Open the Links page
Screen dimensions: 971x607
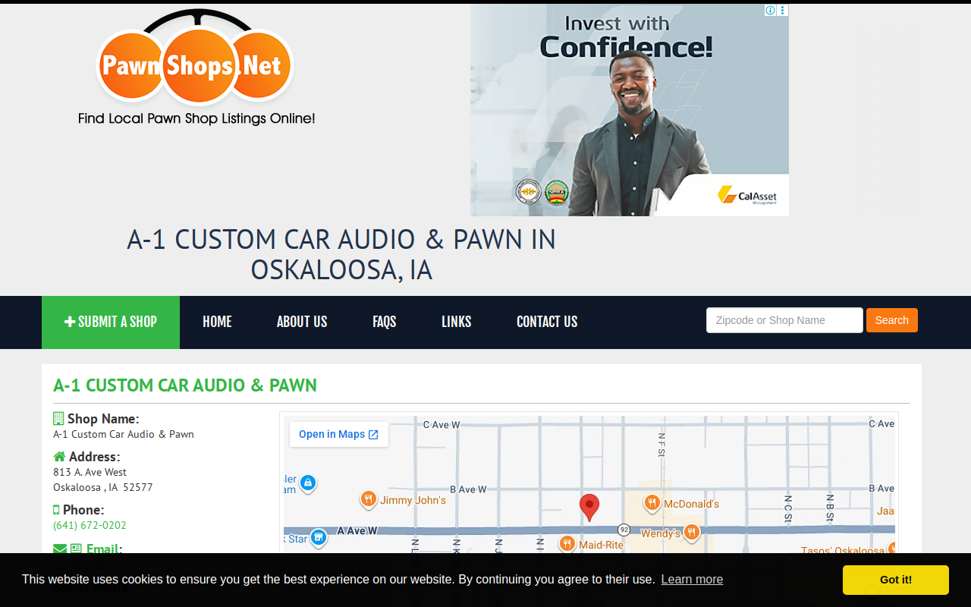pyautogui.click(x=457, y=322)
